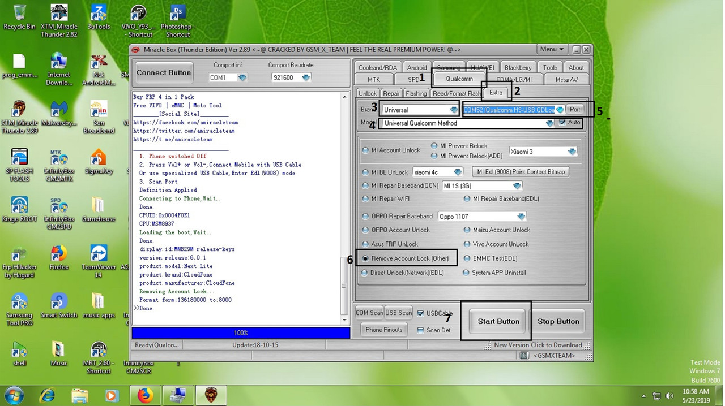This screenshot has height=406, width=725.
Task: Click the Phone Pinouts button
Action: click(x=384, y=330)
